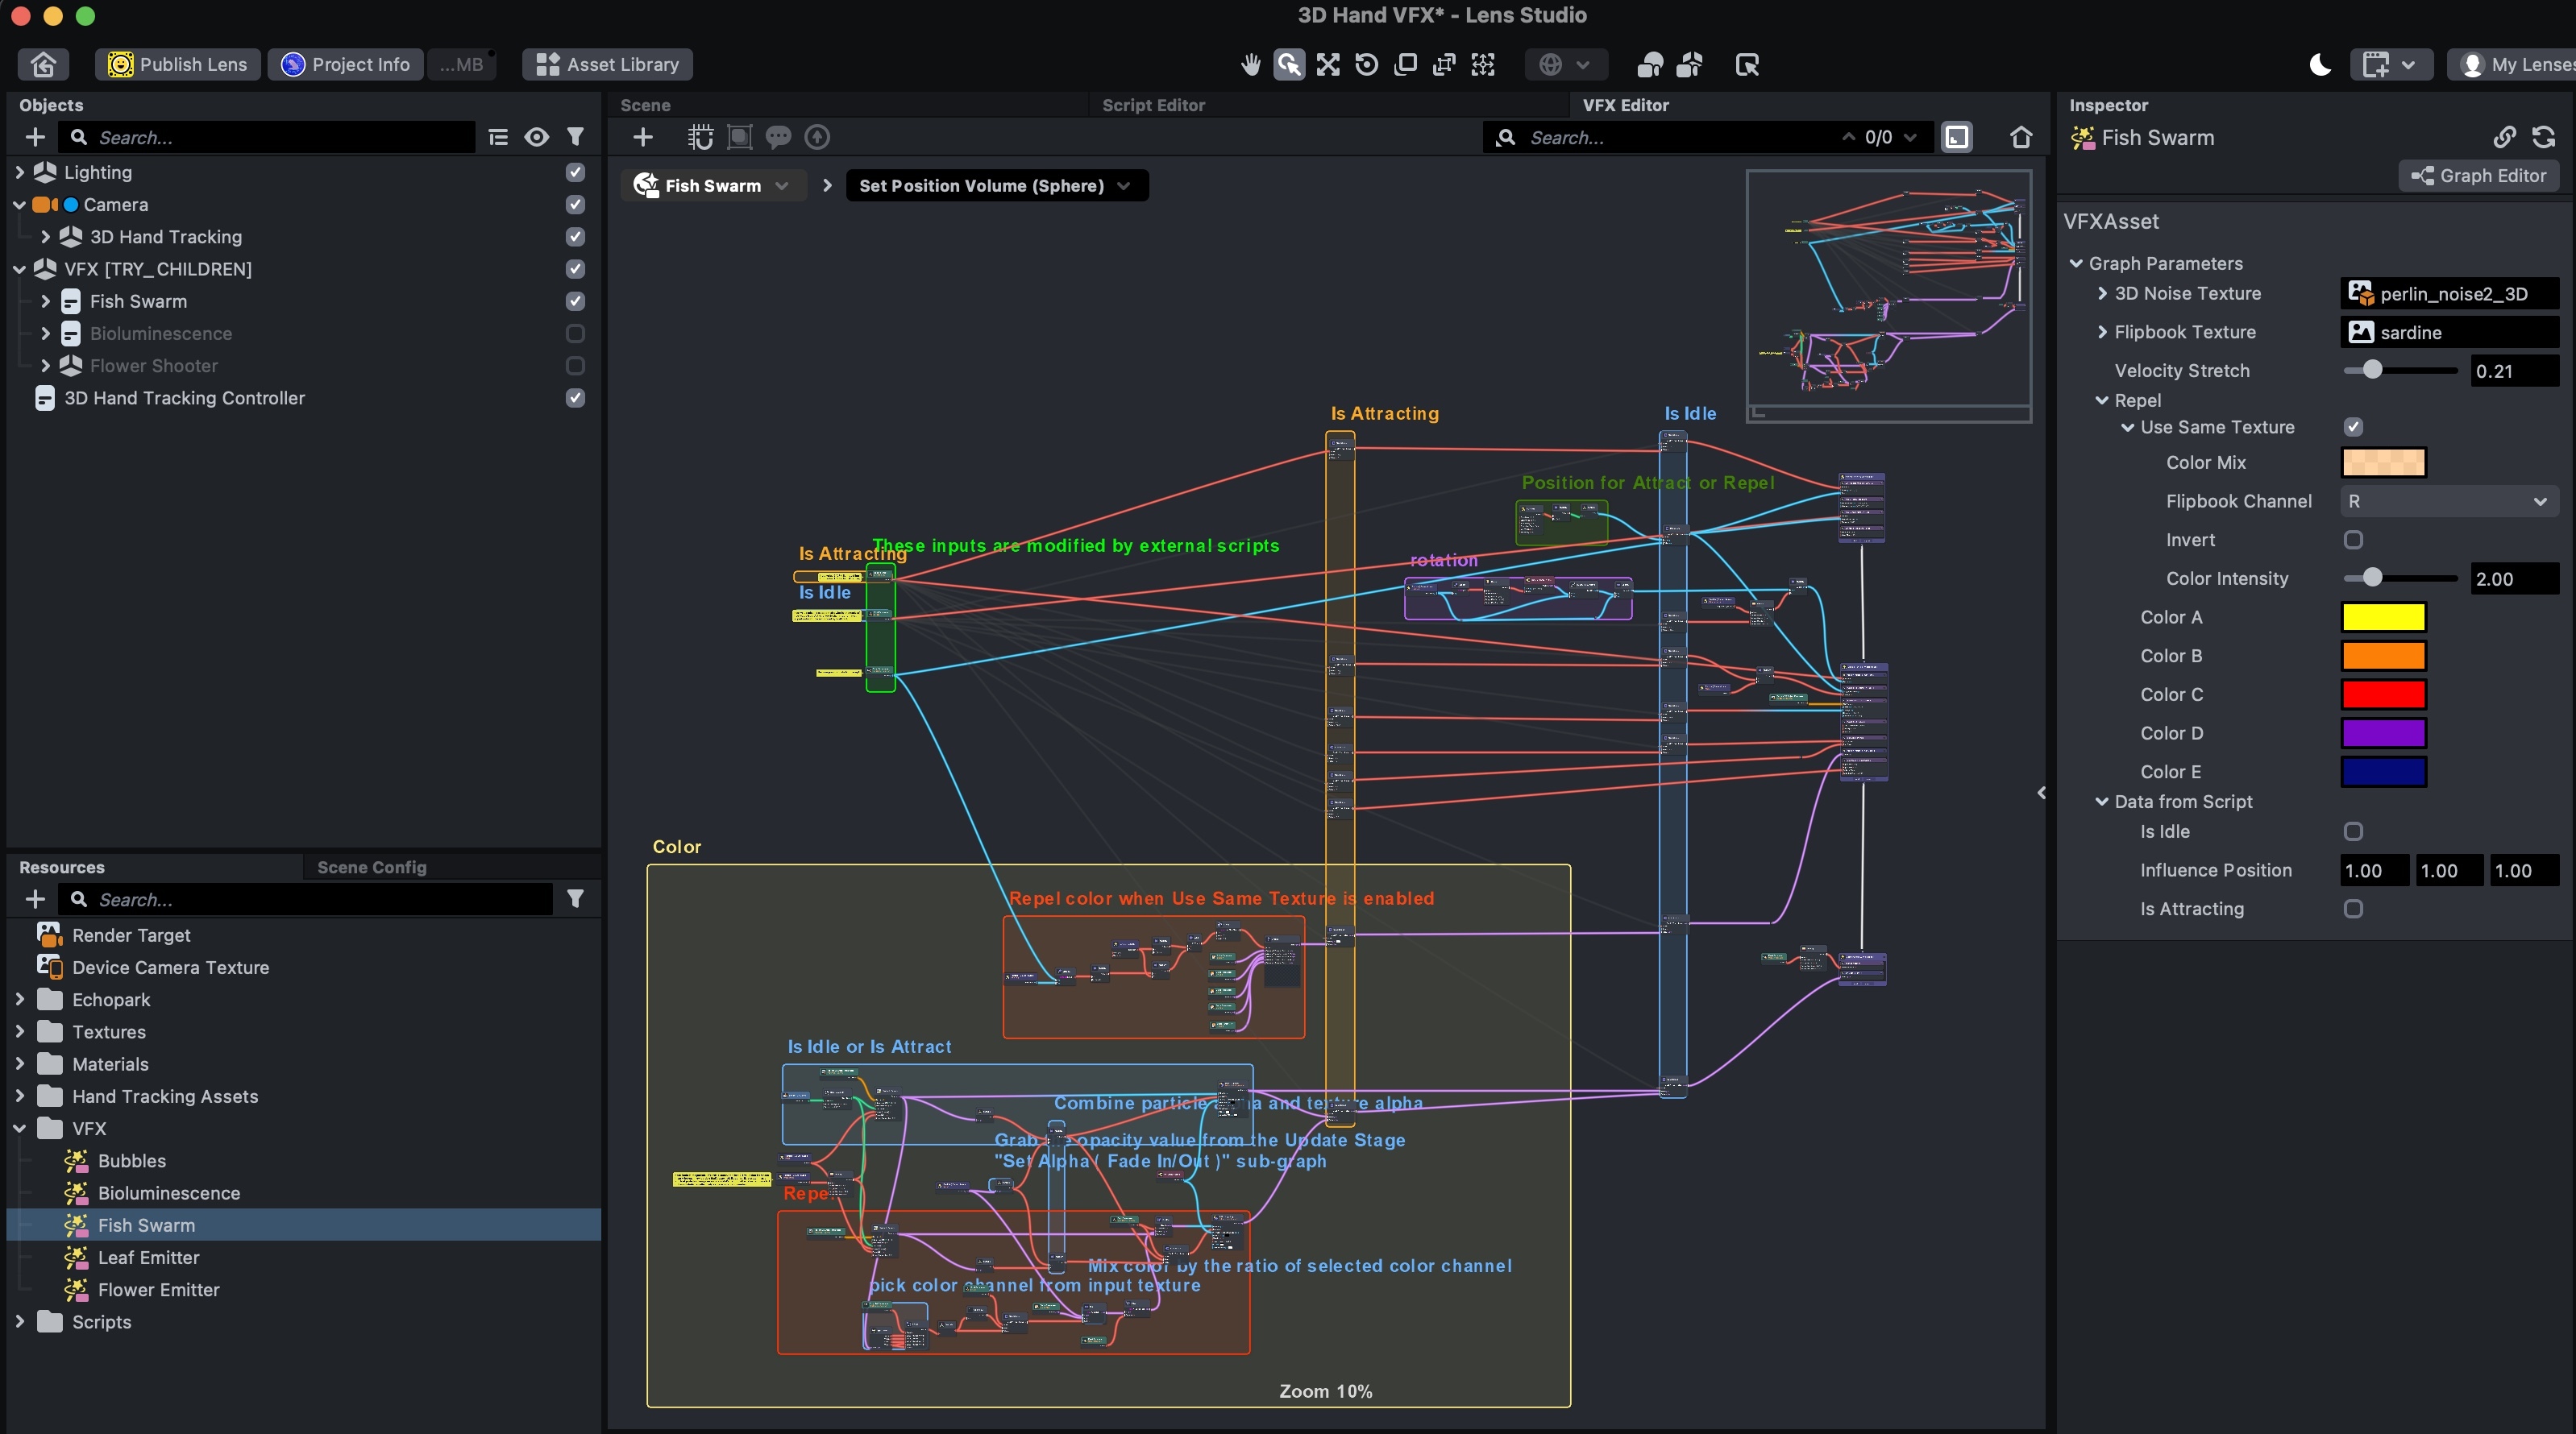The width and height of the screenshot is (2576, 1434).
Task: Click the Color C red swatch
Action: point(2383,694)
